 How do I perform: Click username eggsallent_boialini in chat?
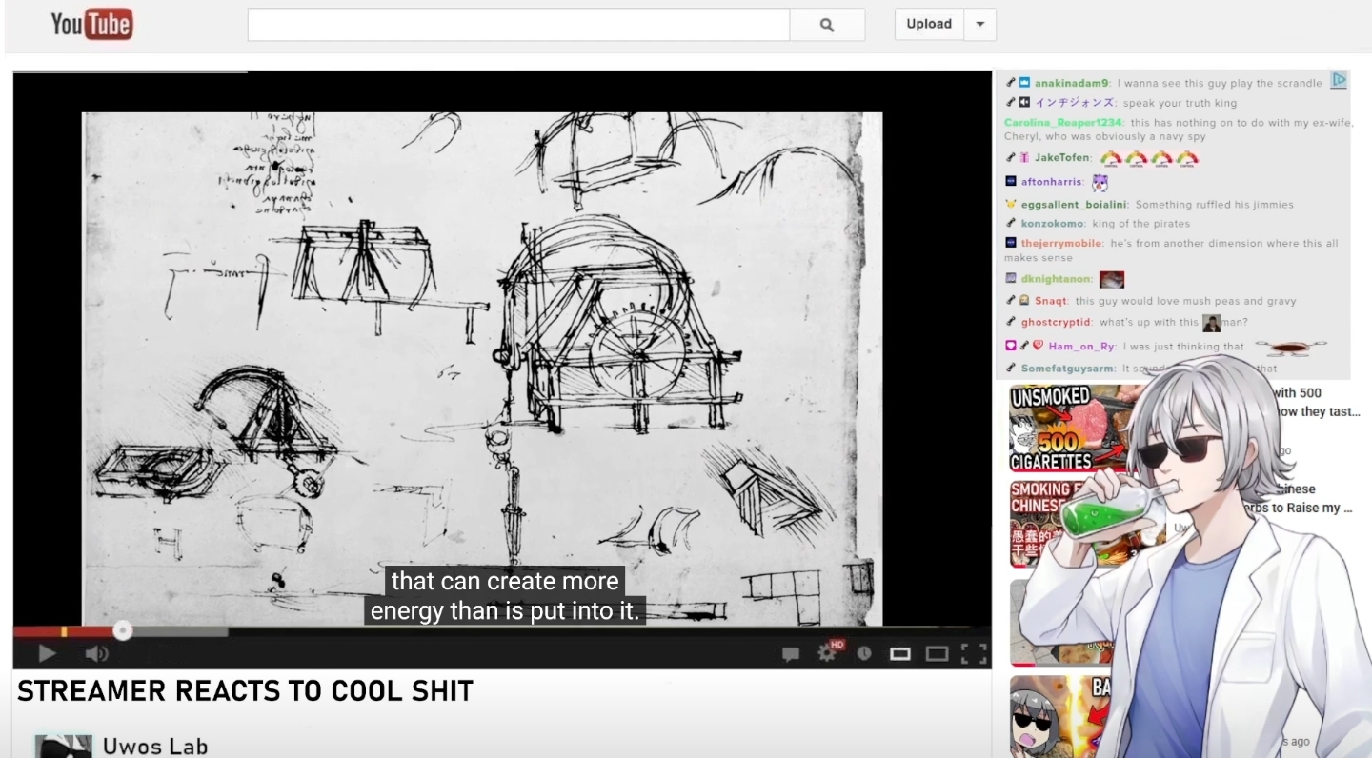tap(1074, 205)
